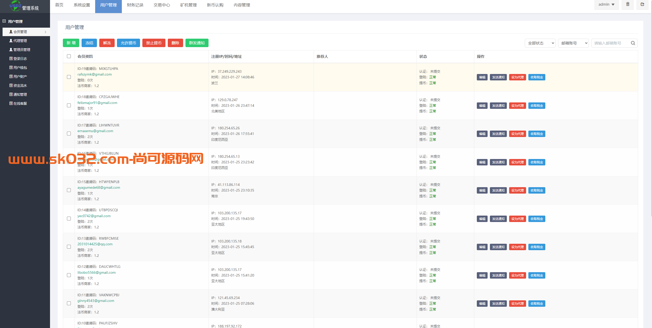
Task: Click 收取税金 for ID:12 row
Action: point(537,276)
